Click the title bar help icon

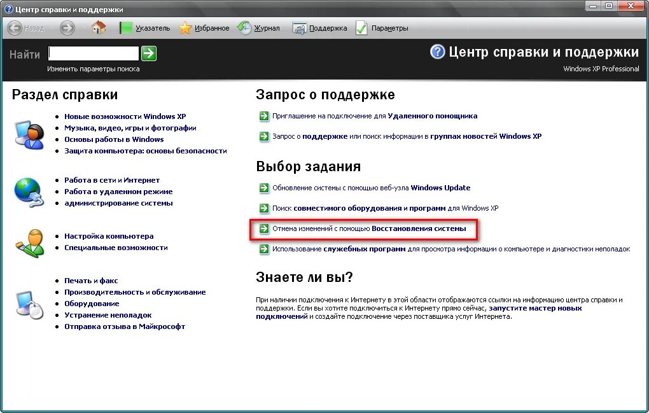(8, 9)
